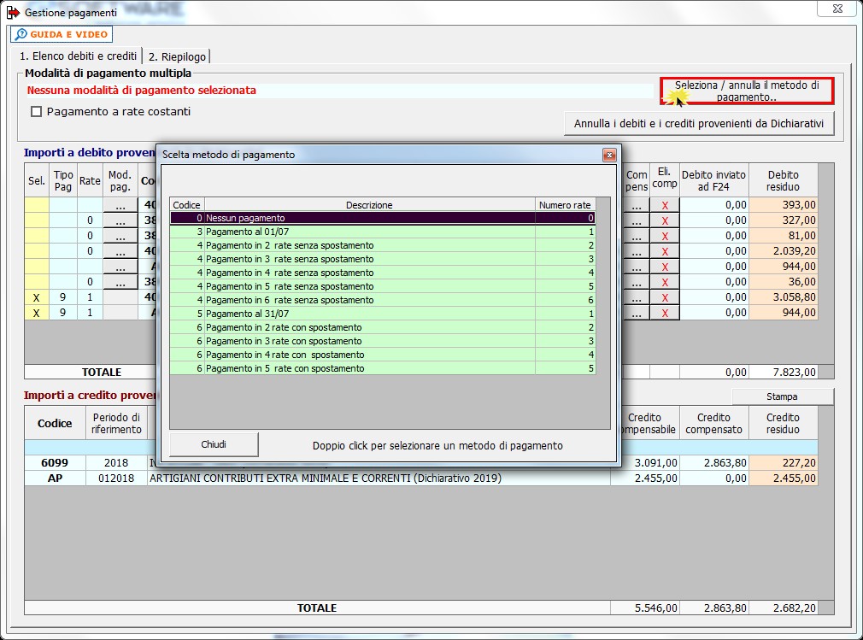Select Pagamento in 2 rate senza spostamento
The image size is (863, 640).
(383, 245)
